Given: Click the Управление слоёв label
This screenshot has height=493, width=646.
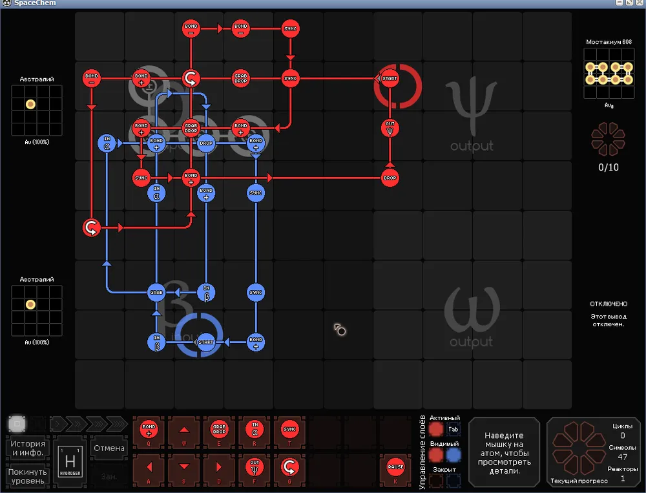Looking at the screenshot, I should [422, 452].
